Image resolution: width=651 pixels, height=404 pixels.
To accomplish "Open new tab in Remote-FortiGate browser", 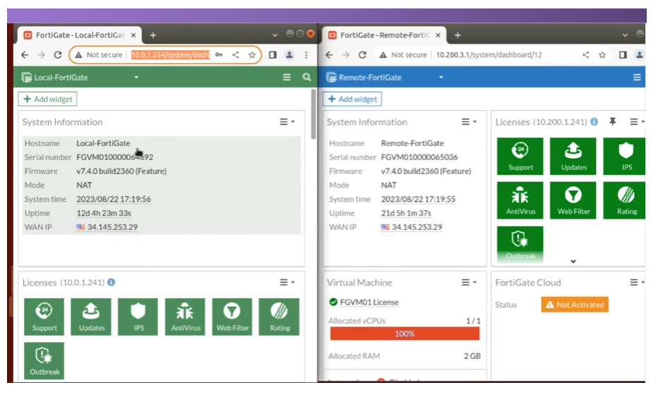I will pyautogui.click(x=458, y=35).
